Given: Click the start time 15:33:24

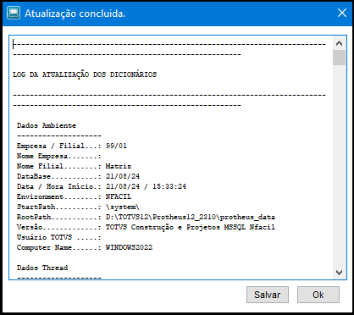Looking at the screenshot, I should coord(169,186).
